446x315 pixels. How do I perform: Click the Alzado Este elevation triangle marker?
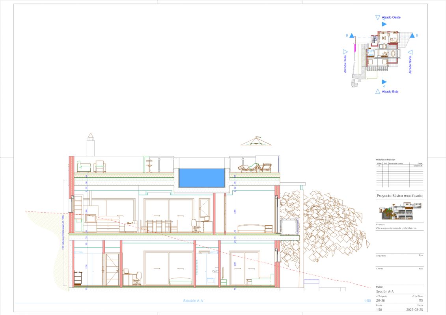tap(378, 92)
